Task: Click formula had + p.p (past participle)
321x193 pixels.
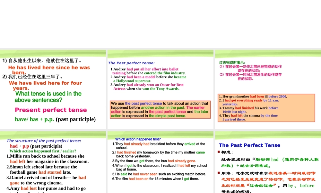Action: click(36, 146)
